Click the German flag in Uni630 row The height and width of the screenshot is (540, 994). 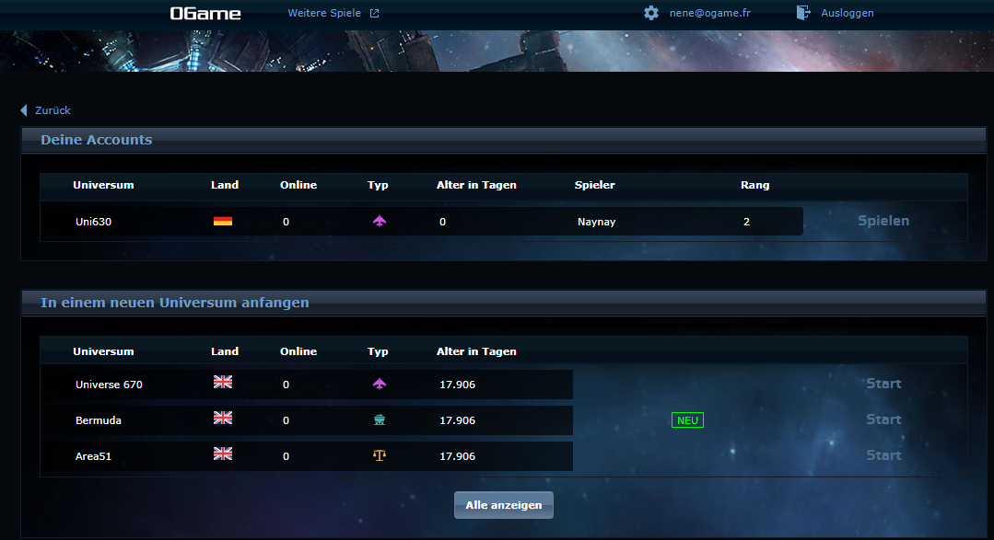pyautogui.click(x=223, y=221)
